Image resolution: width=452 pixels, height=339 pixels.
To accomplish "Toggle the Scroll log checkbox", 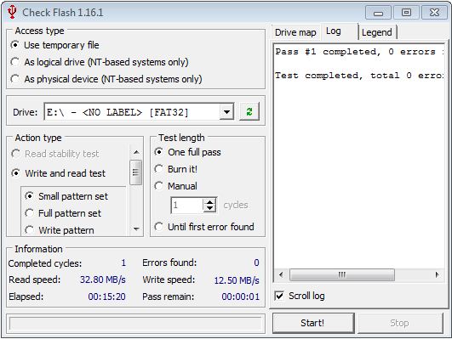I will (x=279, y=296).
